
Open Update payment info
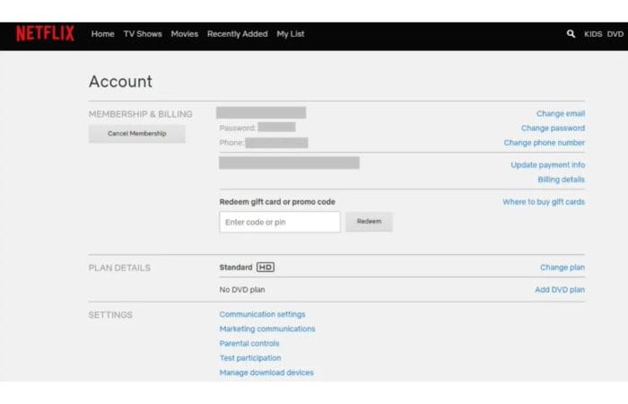[x=547, y=165]
